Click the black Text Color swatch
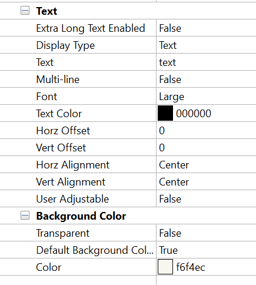Viewport: 256px width, 285px height. [165, 113]
